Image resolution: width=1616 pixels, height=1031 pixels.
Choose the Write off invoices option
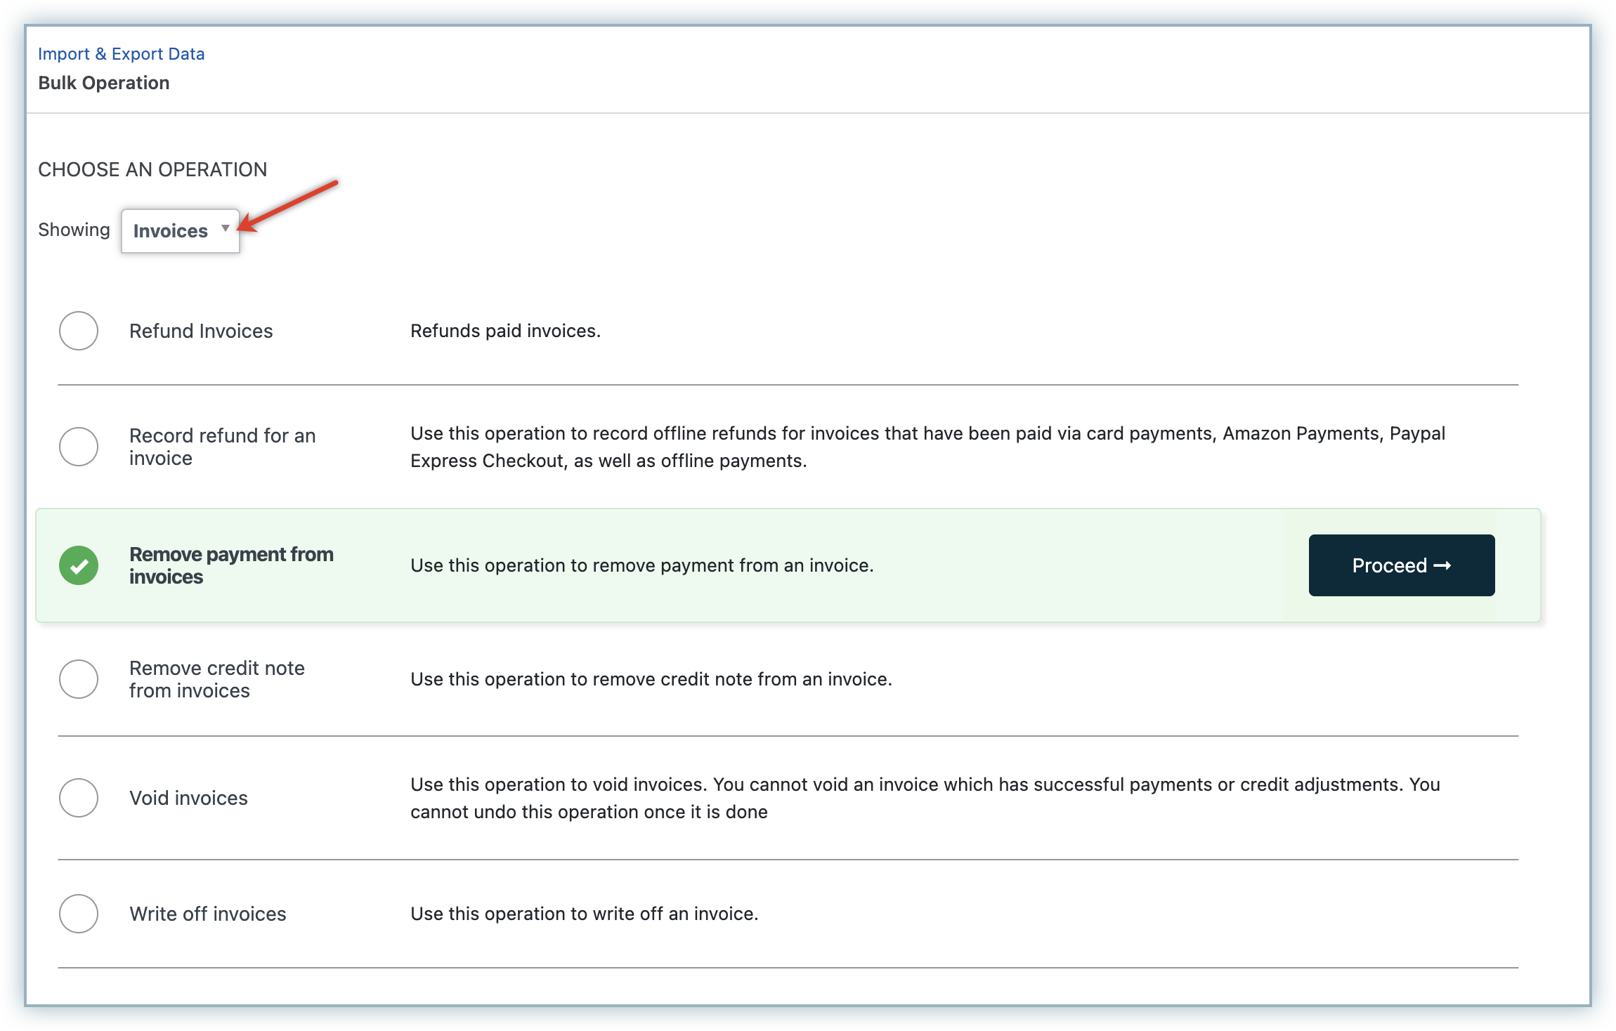coord(79,914)
